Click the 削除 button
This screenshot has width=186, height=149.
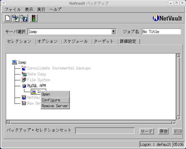tap(178, 131)
